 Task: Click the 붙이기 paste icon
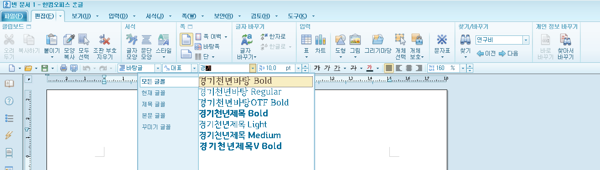coord(52,40)
